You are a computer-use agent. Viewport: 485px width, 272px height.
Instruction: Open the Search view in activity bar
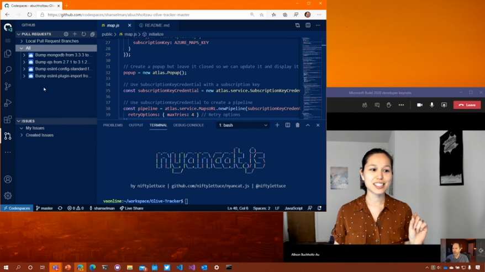[x=8, y=70]
